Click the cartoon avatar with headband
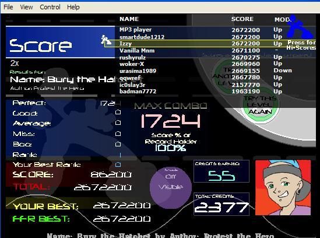 click(283, 187)
